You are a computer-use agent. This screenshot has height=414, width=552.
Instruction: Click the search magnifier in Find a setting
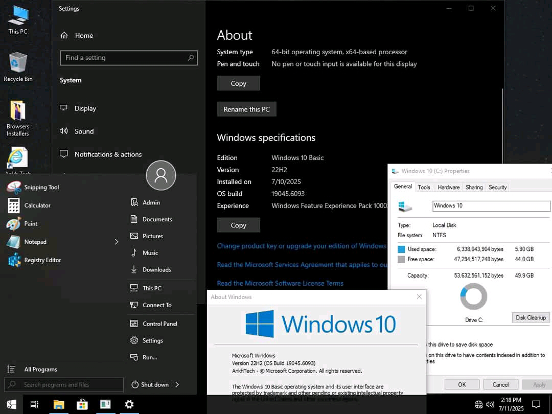191,58
